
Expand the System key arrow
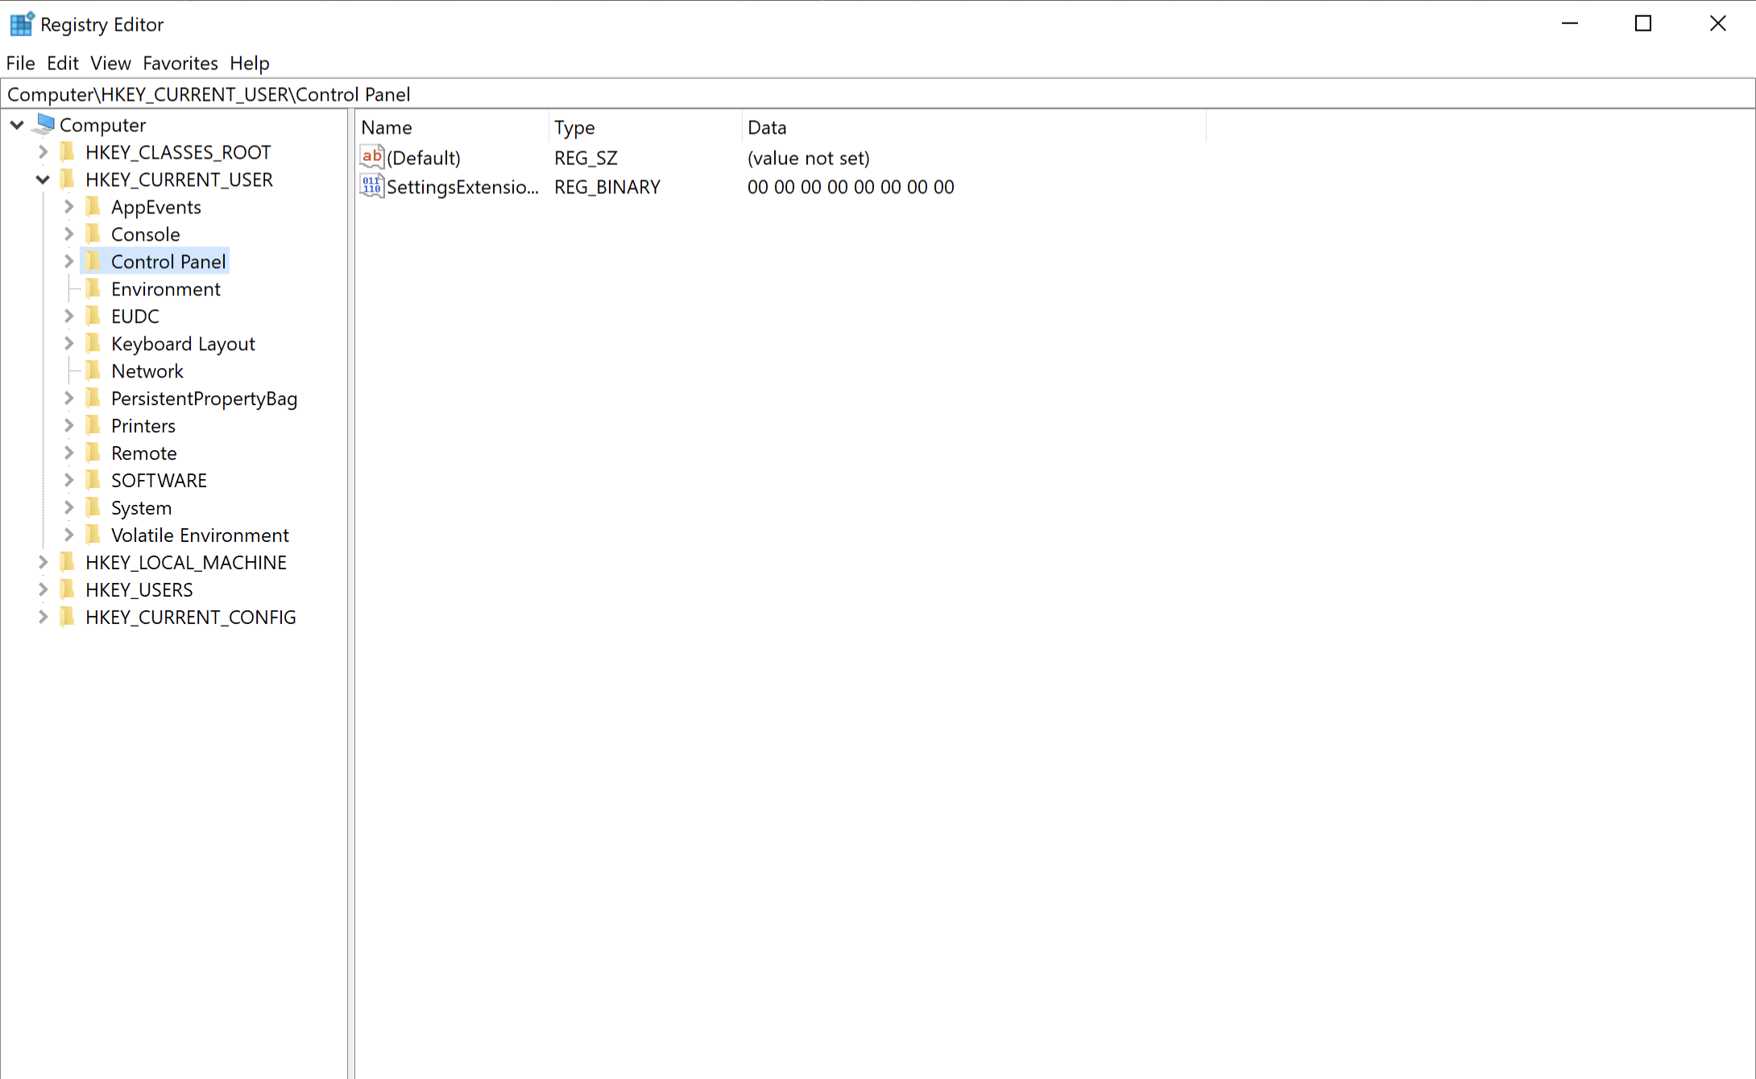(68, 508)
